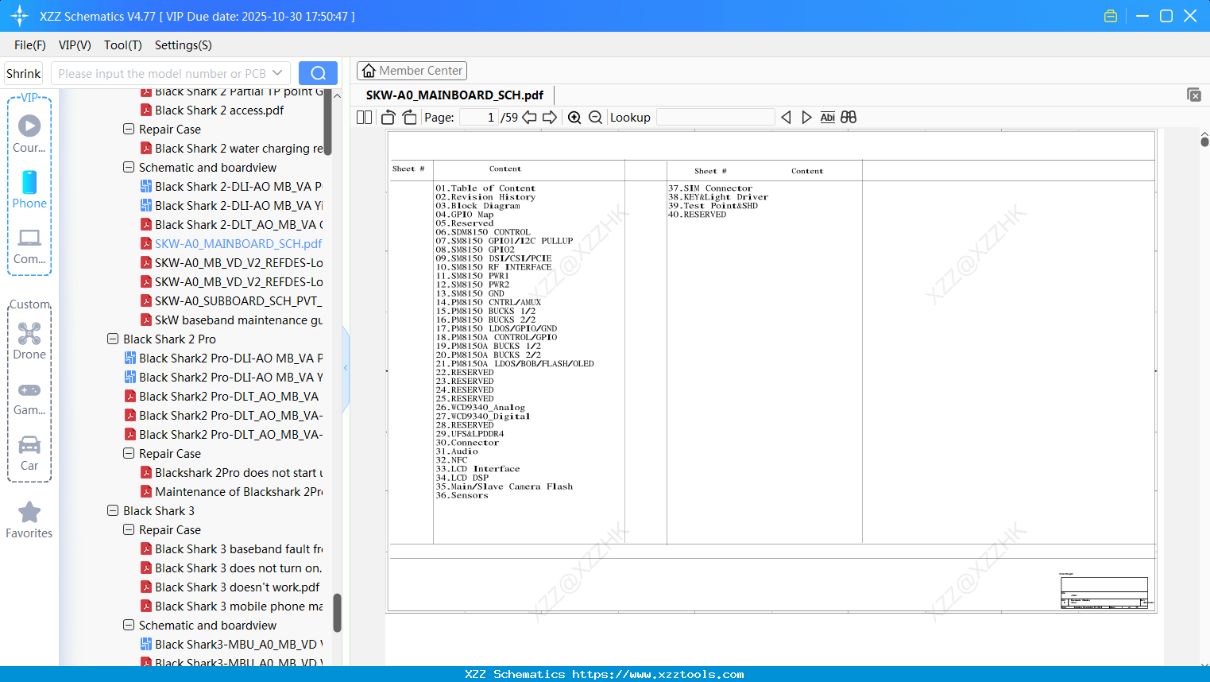Open the Car category
1210x682 pixels.
click(x=29, y=453)
